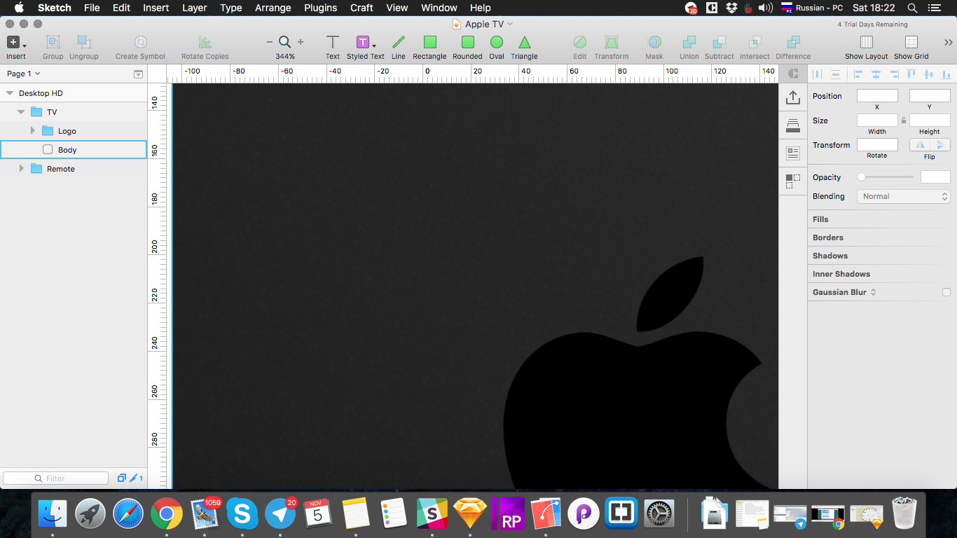Image resolution: width=957 pixels, height=538 pixels.
Task: Select the Rectangle shape tool
Action: [x=429, y=43]
